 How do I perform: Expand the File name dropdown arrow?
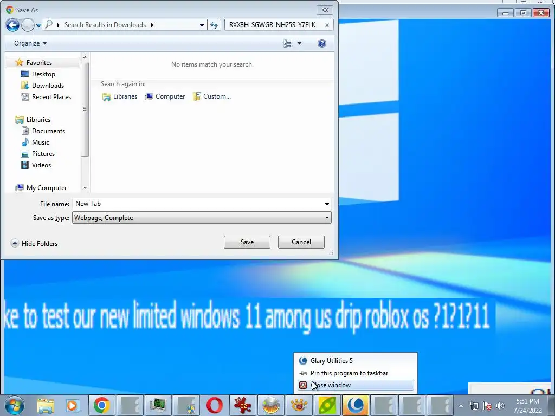pyautogui.click(x=327, y=204)
